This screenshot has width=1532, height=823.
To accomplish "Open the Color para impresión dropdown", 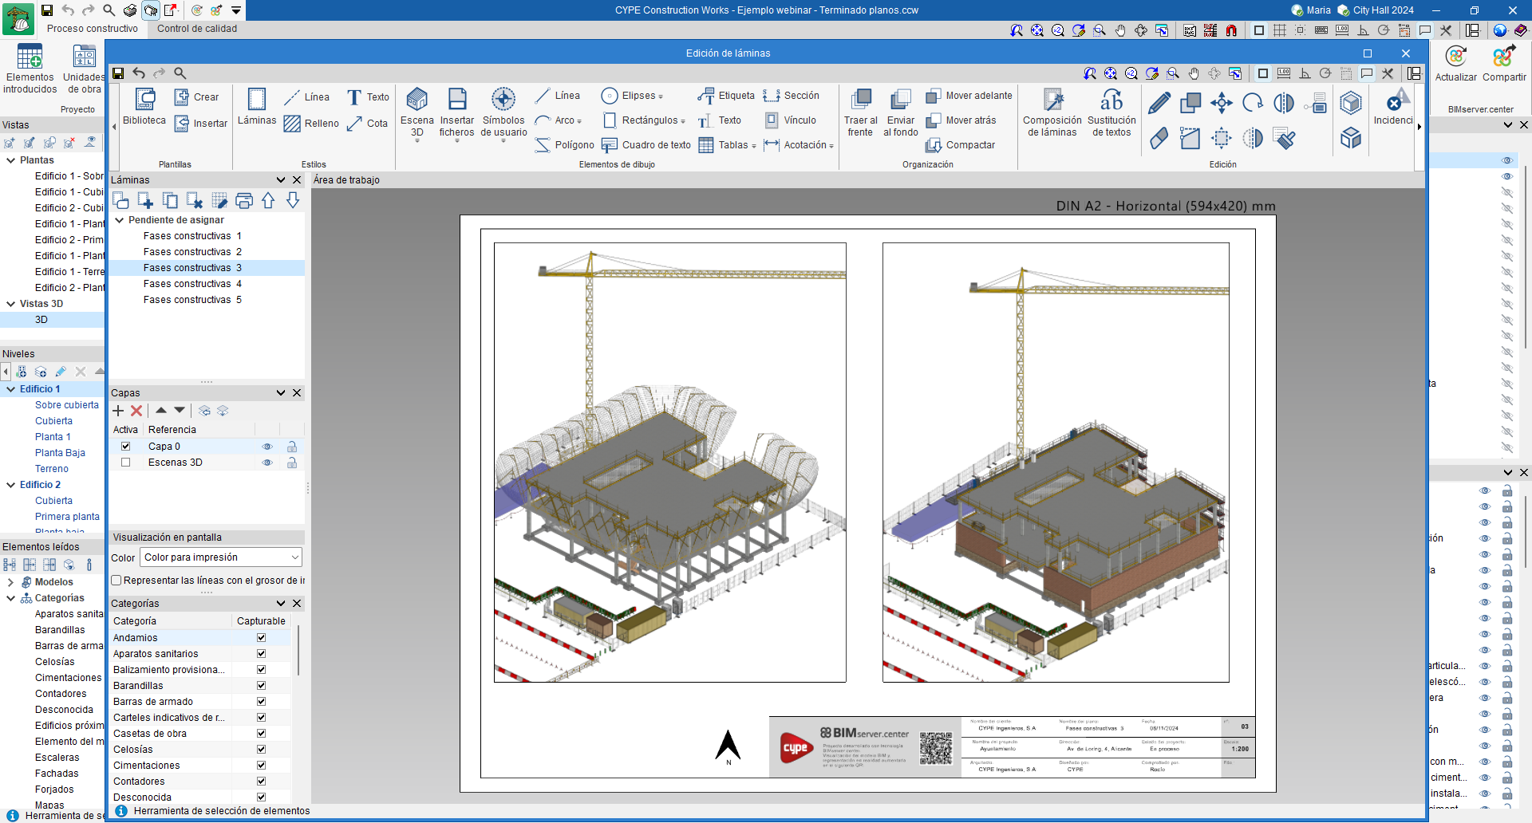I will click(x=221, y=557).
